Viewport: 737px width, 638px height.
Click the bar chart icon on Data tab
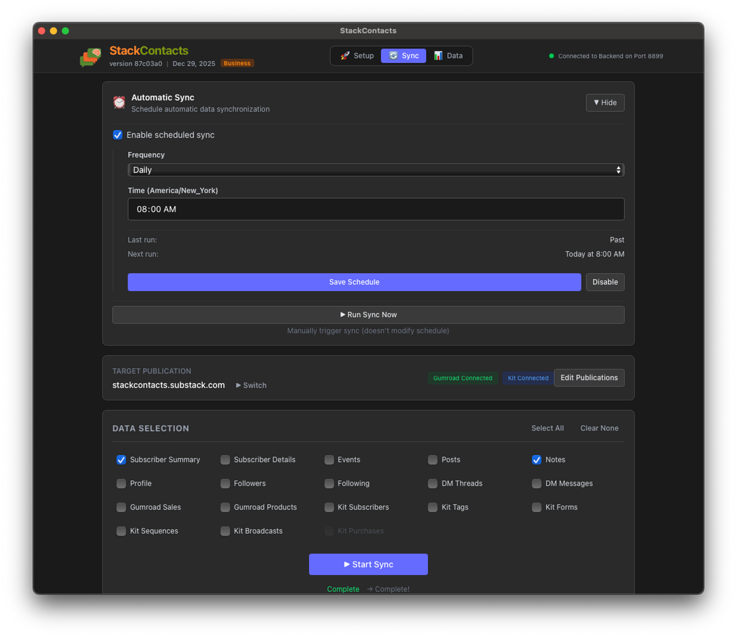pos(438,56)
